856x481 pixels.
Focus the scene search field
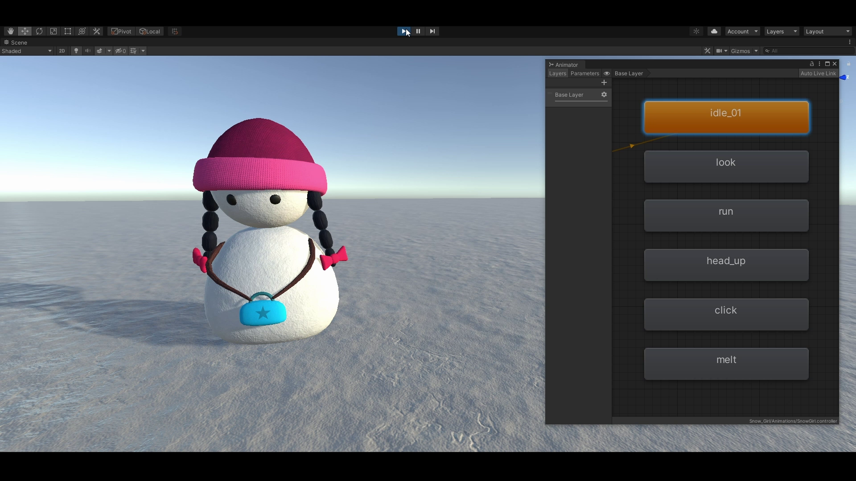click(809, 51)
